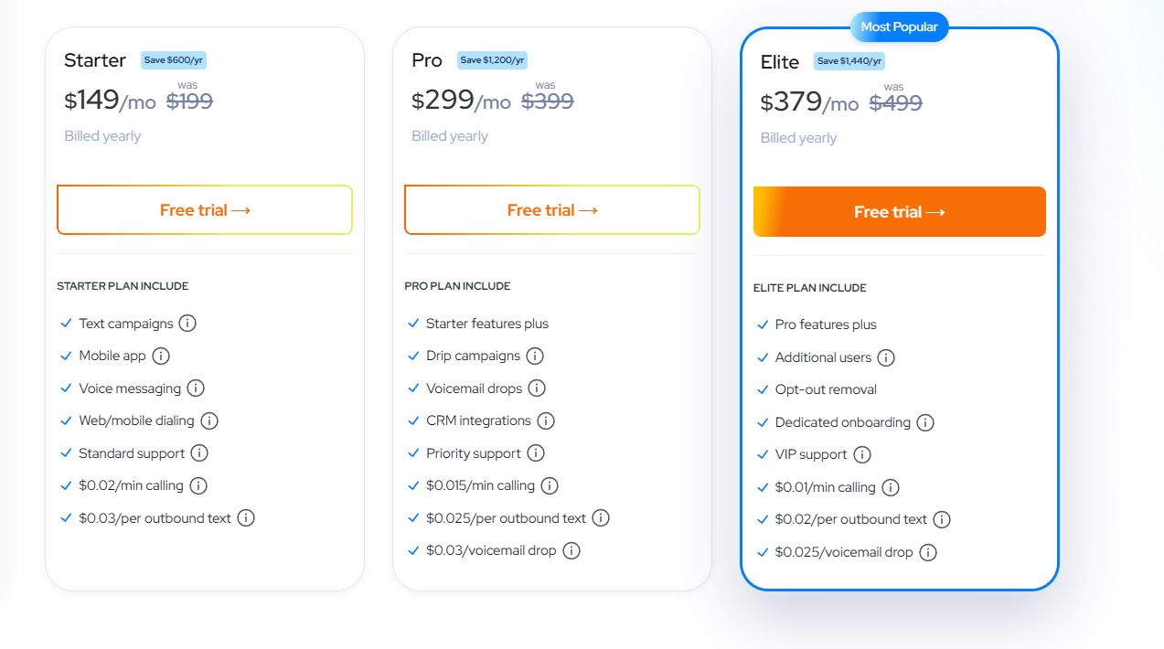Viewport: 1164px width, 649px height.
Task: Click the Elite Save $1,440/yr badge
Action: coord(849,61)
